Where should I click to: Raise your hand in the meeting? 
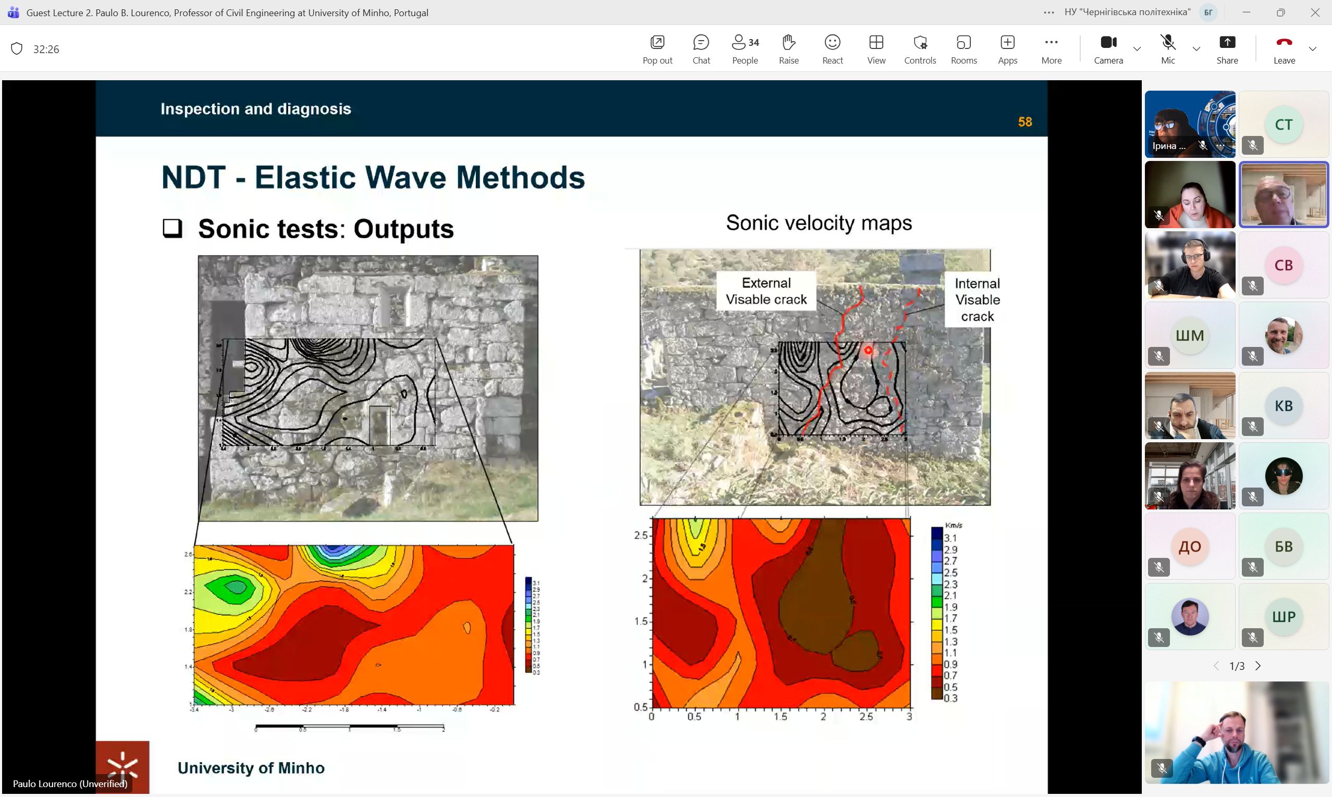pyautogui.click(x=788, y=49)
